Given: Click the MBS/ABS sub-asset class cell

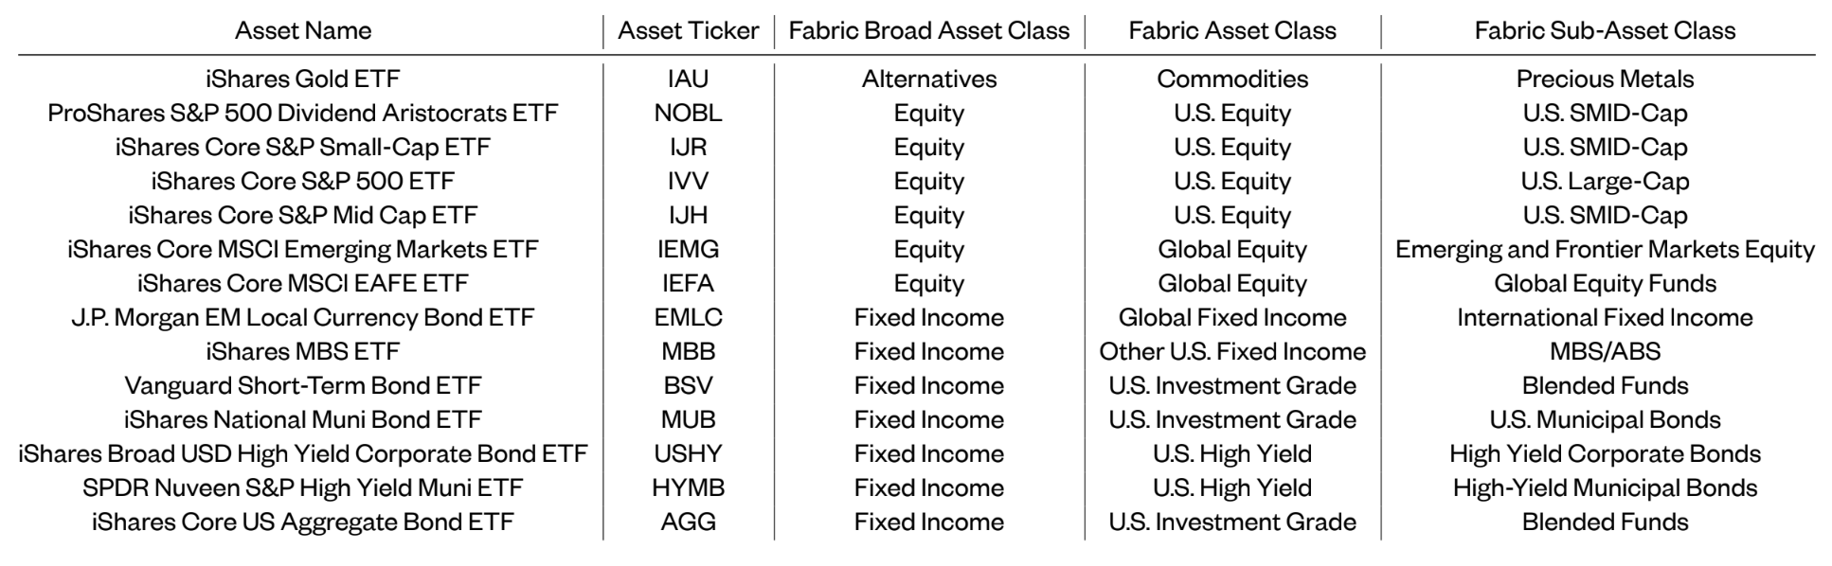Looking at the screenshot, I should tap(1605, 351).
